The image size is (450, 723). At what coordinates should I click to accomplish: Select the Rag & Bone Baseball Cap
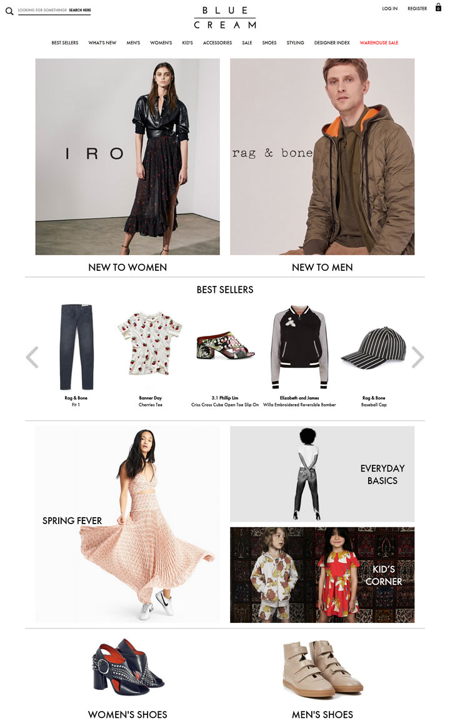coord(374,345)
